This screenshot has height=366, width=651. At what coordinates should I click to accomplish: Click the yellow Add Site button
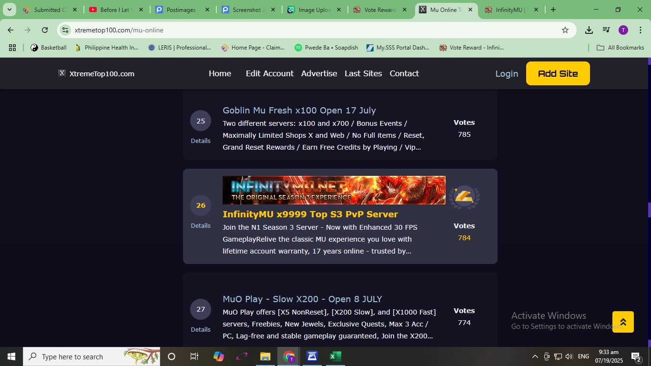click(558, 73)
